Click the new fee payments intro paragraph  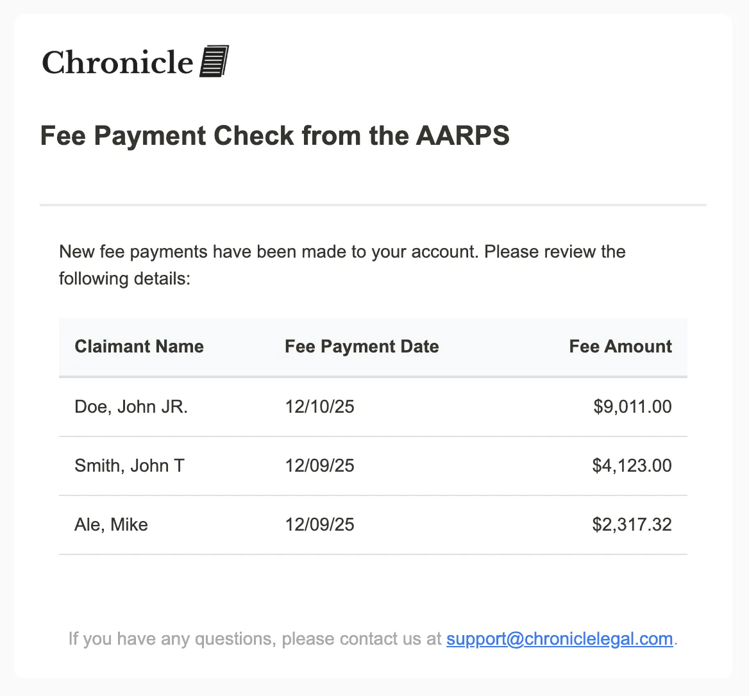[342, 265]
